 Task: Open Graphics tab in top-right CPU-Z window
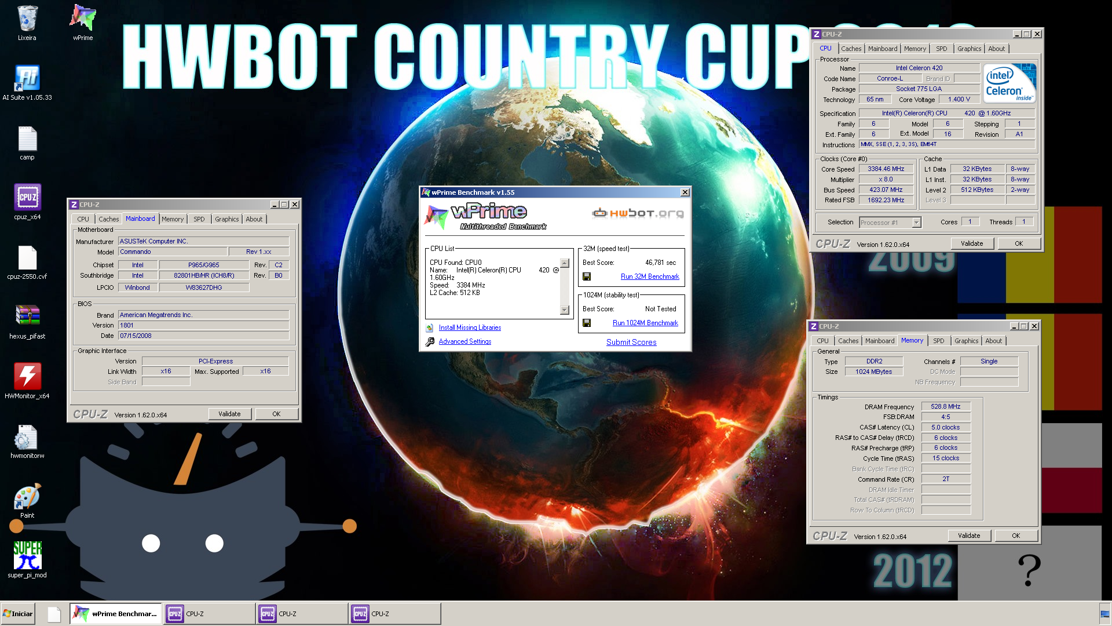969,49
